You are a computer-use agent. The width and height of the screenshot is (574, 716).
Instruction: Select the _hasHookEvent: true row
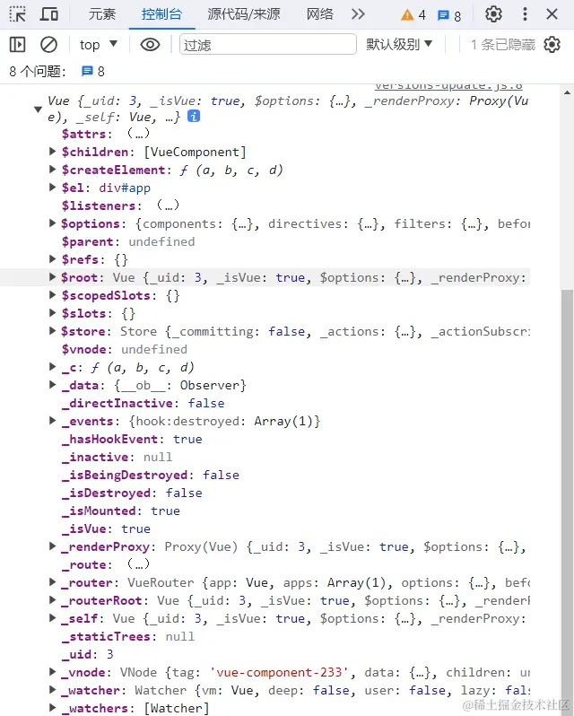tap(132, 439)
